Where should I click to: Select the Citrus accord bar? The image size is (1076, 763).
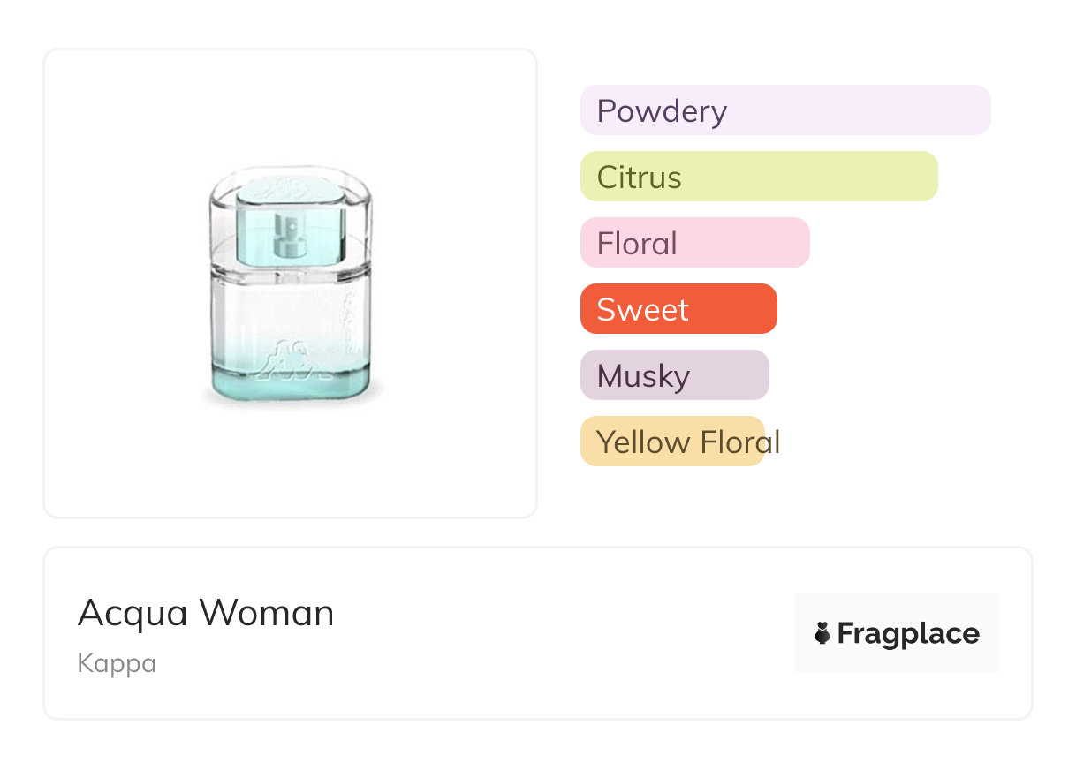(x=758, y=177)
